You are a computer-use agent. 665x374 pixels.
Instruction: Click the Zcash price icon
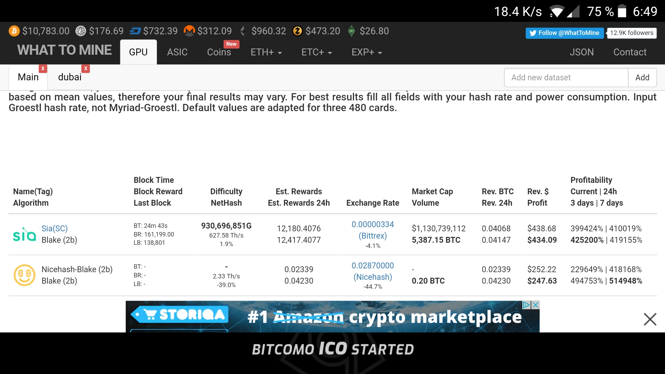[x=296, y=31]
